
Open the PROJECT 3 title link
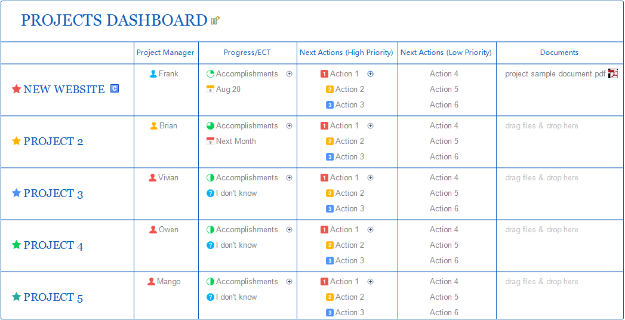click(53, 193)
